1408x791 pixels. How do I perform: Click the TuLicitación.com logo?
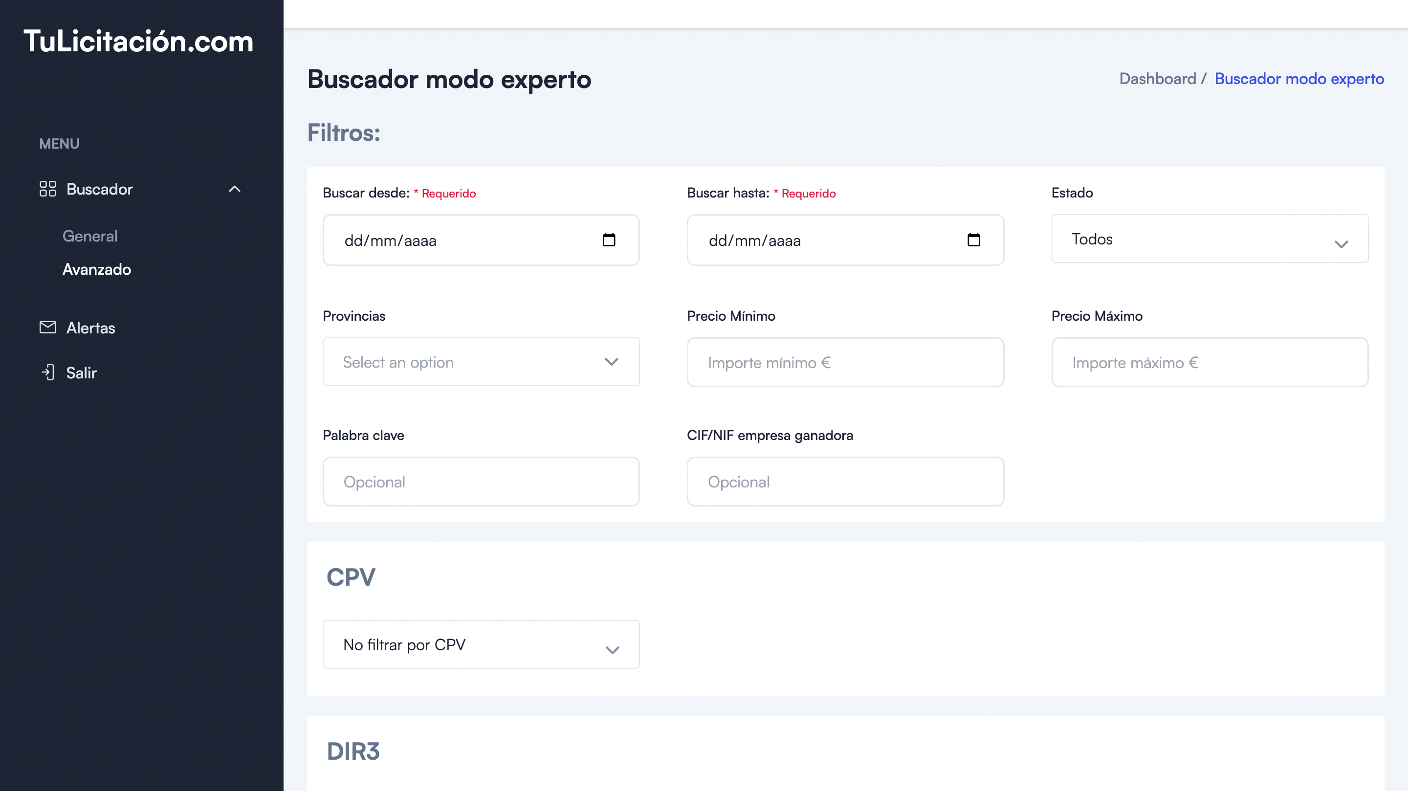(x=138, y=42)
